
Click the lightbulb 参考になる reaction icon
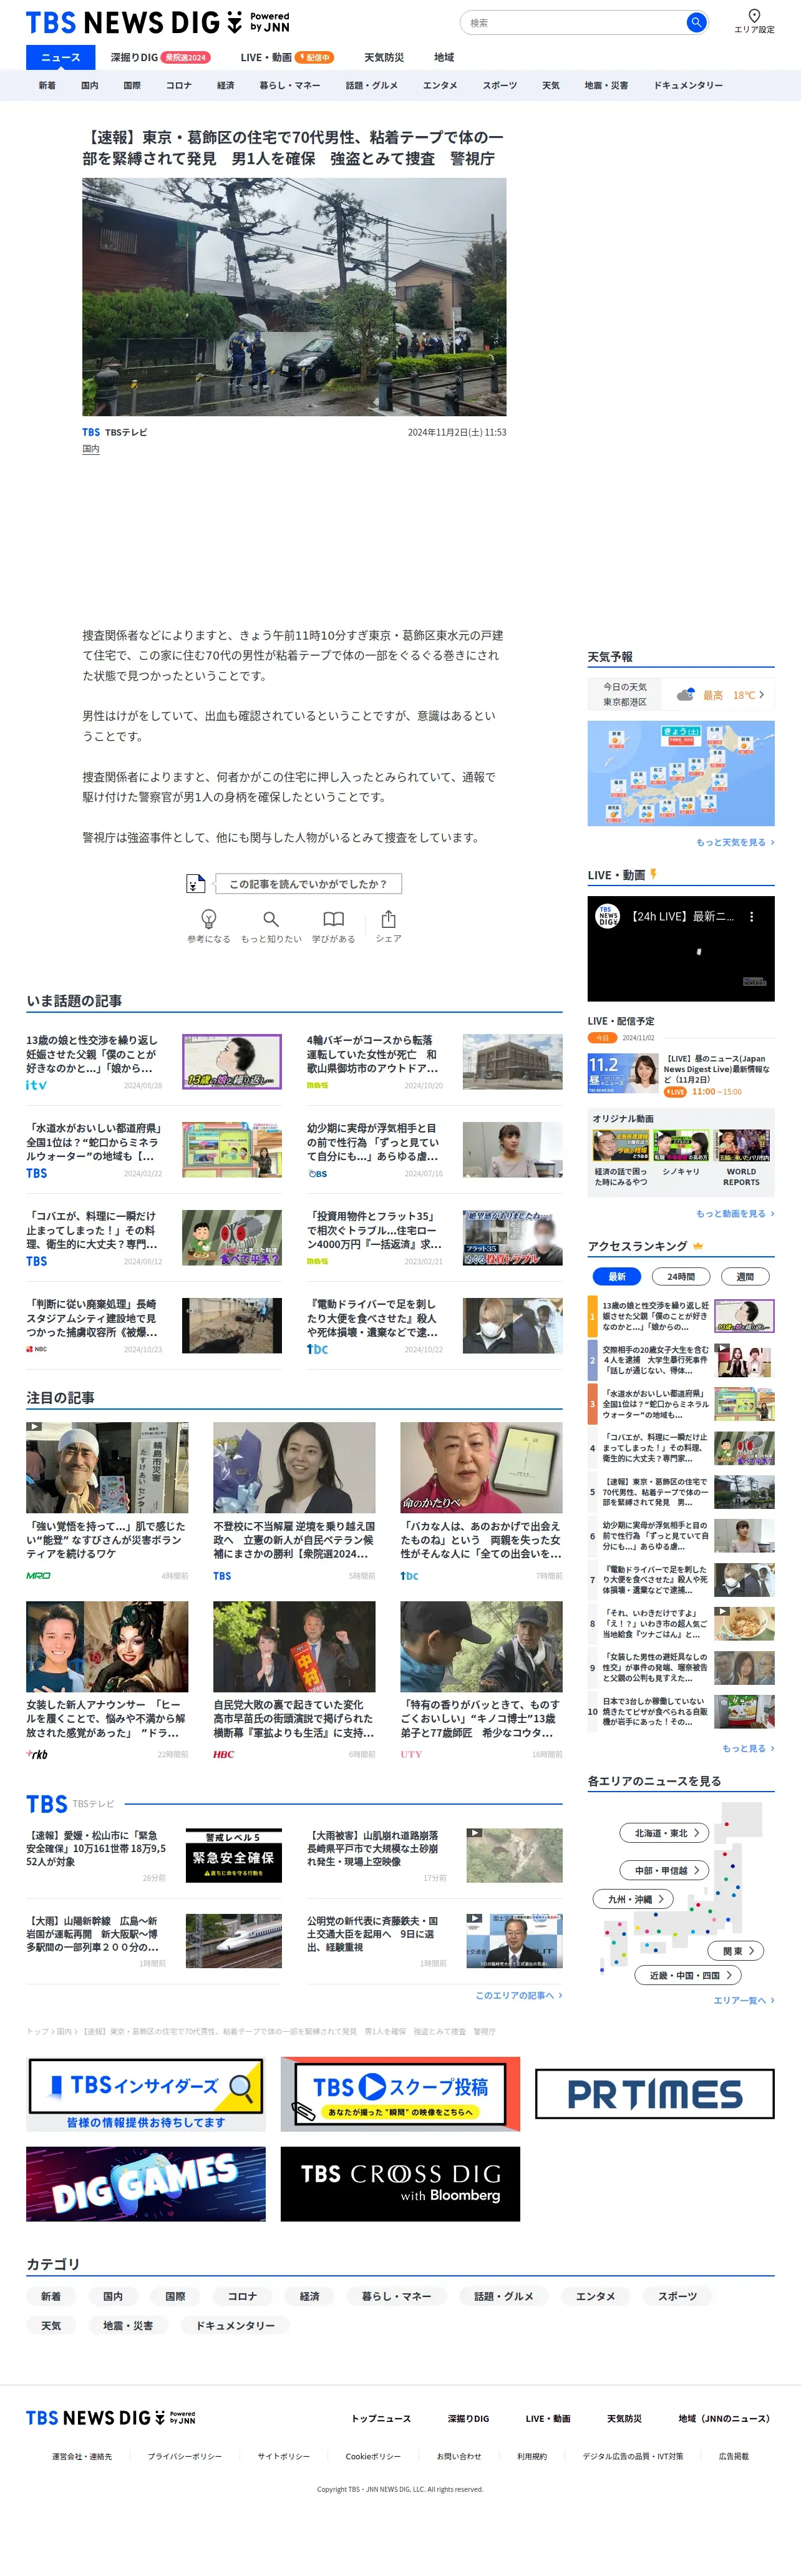[x=209, y=918]
